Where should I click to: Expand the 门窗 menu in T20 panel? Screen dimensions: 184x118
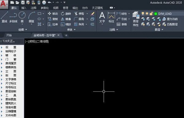point(11,59)
